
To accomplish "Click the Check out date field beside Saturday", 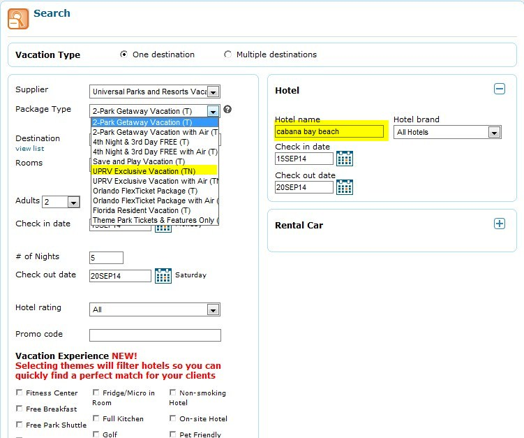I will click(x=120, y=276).
